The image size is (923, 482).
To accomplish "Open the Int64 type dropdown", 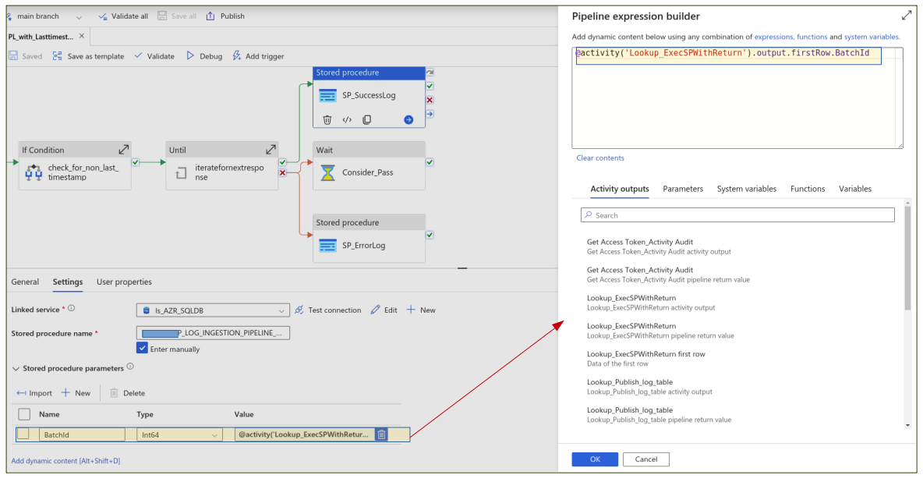I will click(x=179, y=434).
